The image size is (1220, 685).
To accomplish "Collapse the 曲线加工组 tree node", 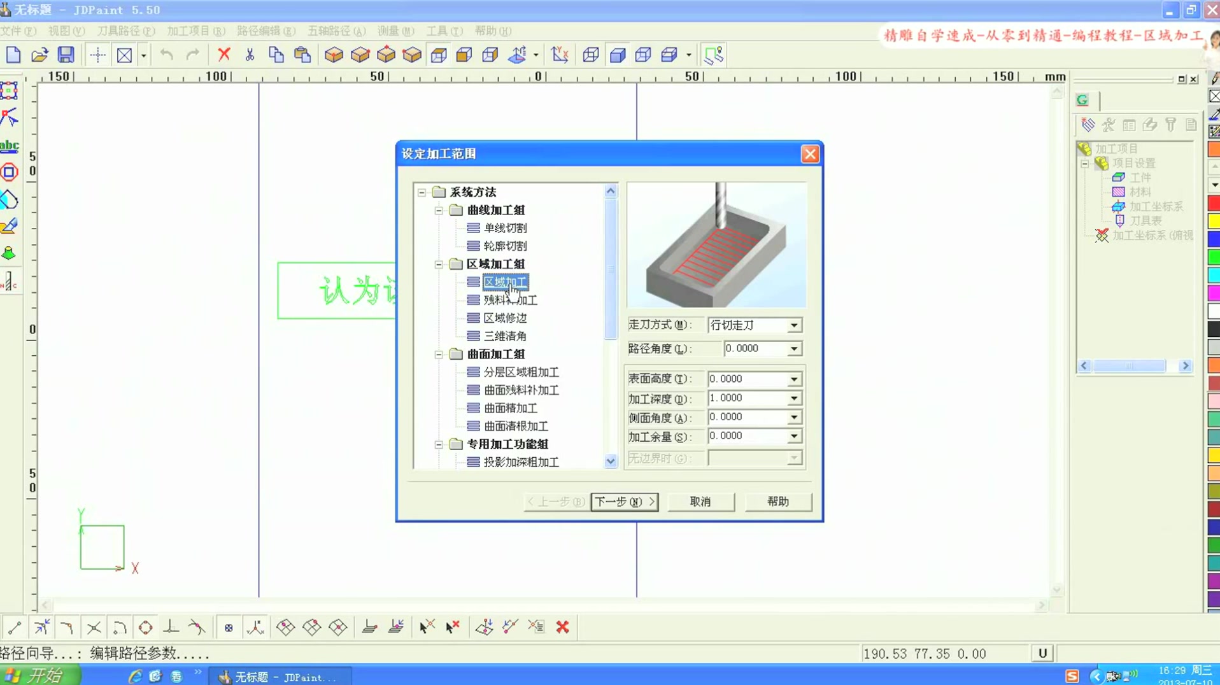I will [x=439, y=210].
